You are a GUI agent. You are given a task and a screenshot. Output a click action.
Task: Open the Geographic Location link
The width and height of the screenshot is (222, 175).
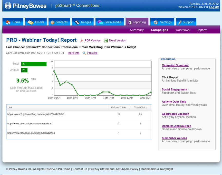click(x=175, y=114)
